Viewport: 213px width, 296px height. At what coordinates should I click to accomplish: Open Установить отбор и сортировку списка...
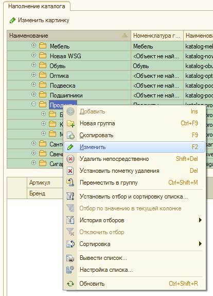coord(134,196)
